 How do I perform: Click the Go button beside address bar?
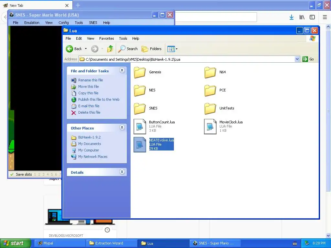tap(308, 59)
